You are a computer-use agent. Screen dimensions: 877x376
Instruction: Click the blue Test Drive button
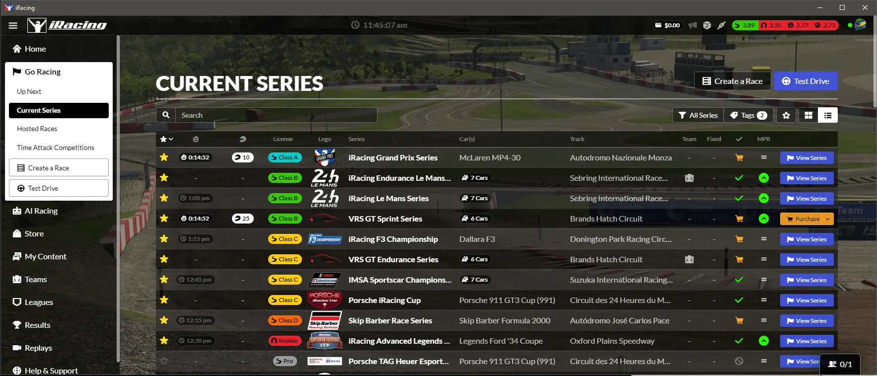(805, 81)
